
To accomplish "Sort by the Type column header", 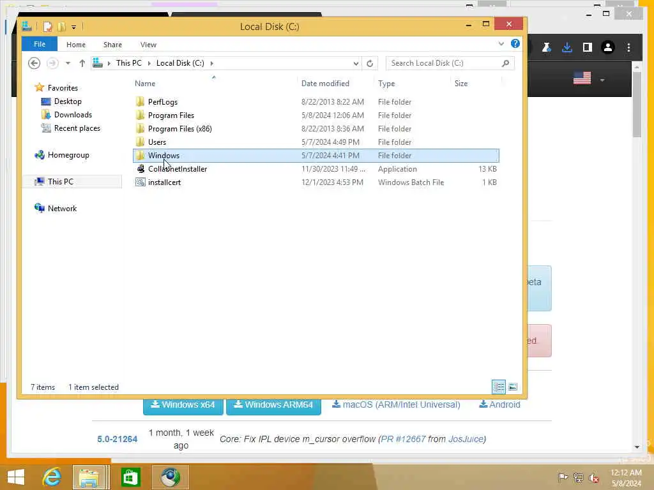I will point(386,84).
